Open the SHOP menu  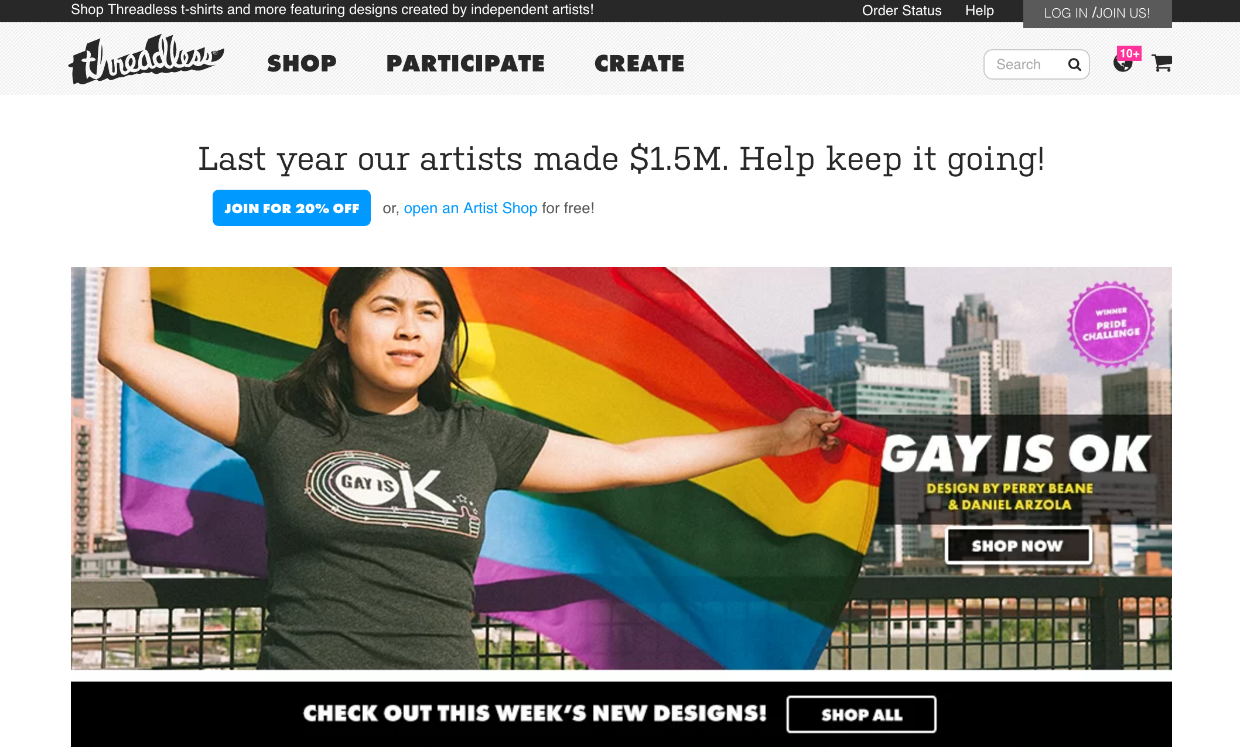(x=302, y=63)
